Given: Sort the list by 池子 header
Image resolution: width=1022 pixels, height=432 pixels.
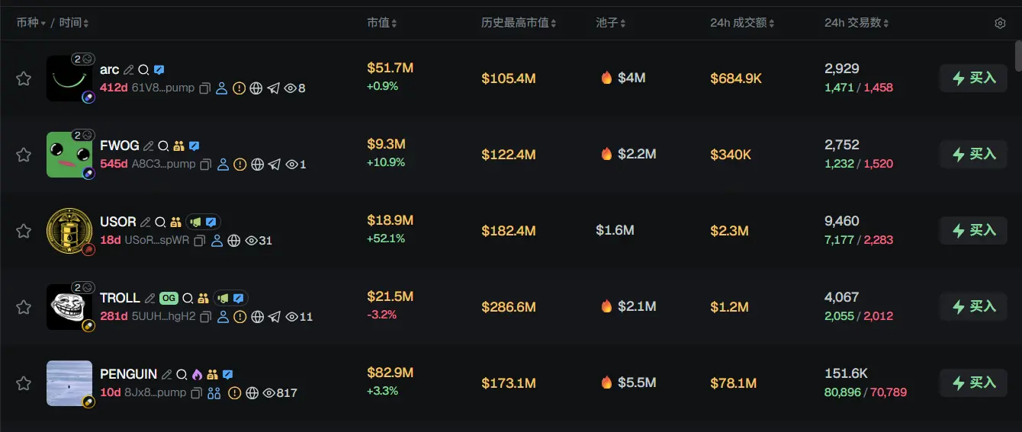Looking at the screenshot, I should [x=611, y=24].
